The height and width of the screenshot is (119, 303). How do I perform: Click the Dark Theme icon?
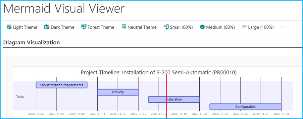(x=46, y=27)
